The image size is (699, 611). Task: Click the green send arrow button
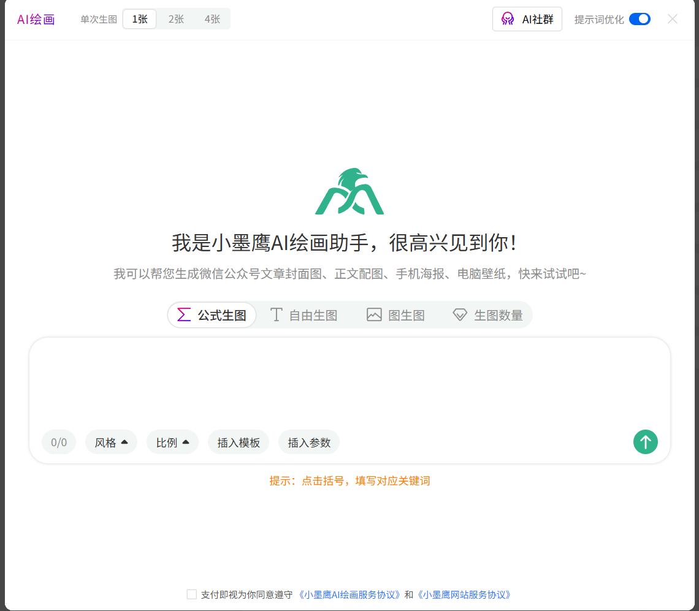645,442
